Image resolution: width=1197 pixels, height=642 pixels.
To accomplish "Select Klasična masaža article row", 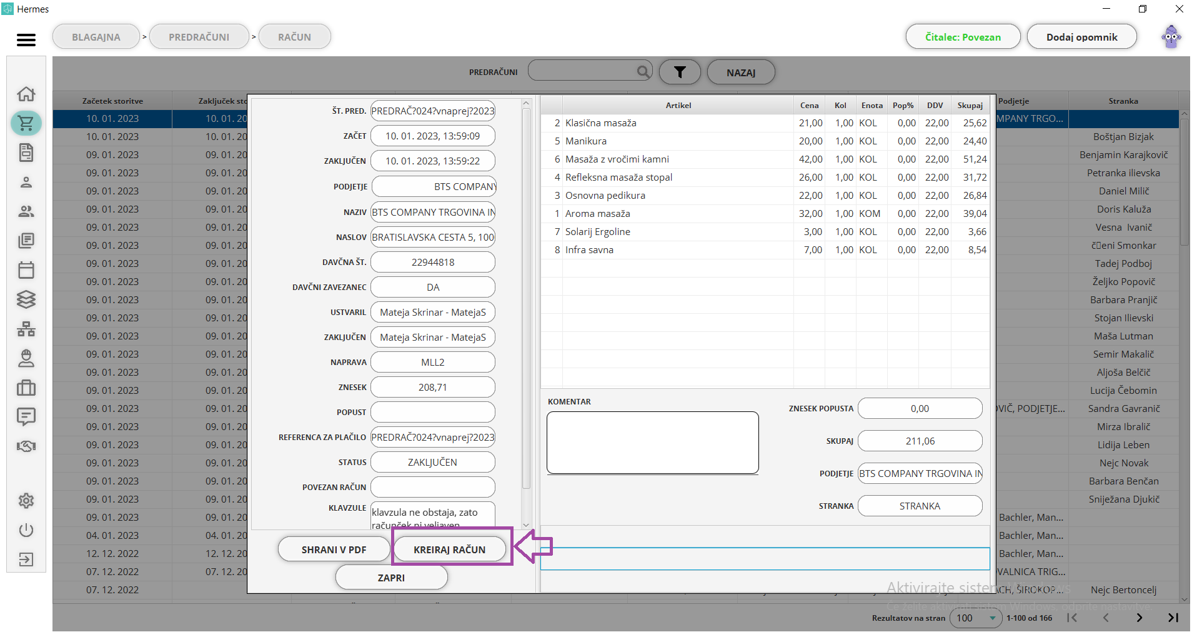I will point(765,123).
